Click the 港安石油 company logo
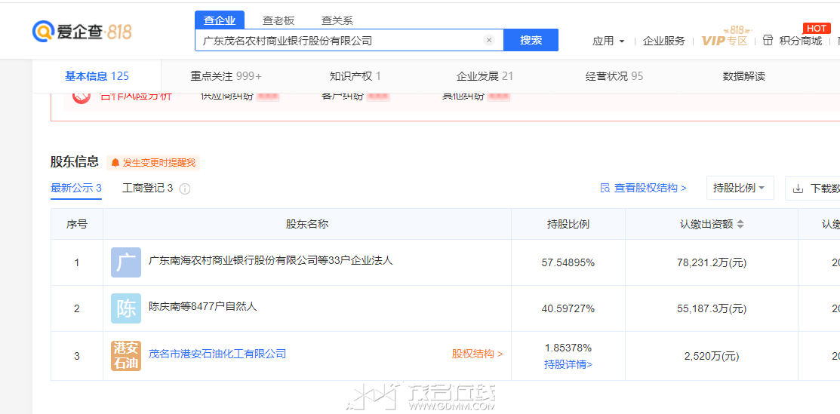Screen dimensions: 840x414 click(x=126, y=356)
